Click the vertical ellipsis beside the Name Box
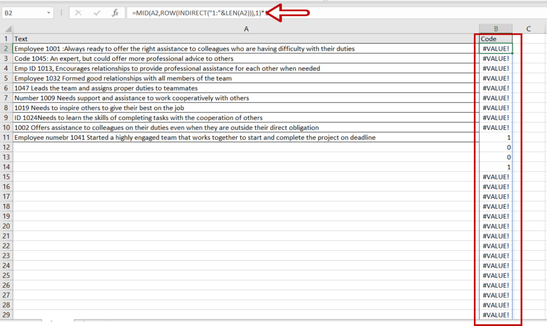The height and width of the screenshot is (326, 547). click(x=60, y=13)
